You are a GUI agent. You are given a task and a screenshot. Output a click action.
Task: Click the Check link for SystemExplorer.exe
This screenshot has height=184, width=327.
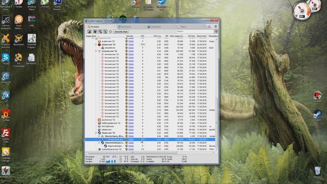[x=131, y=149]
